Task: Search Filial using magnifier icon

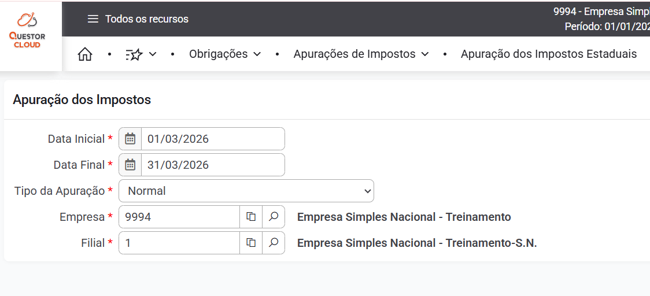Action: click(x=274, y=243)
